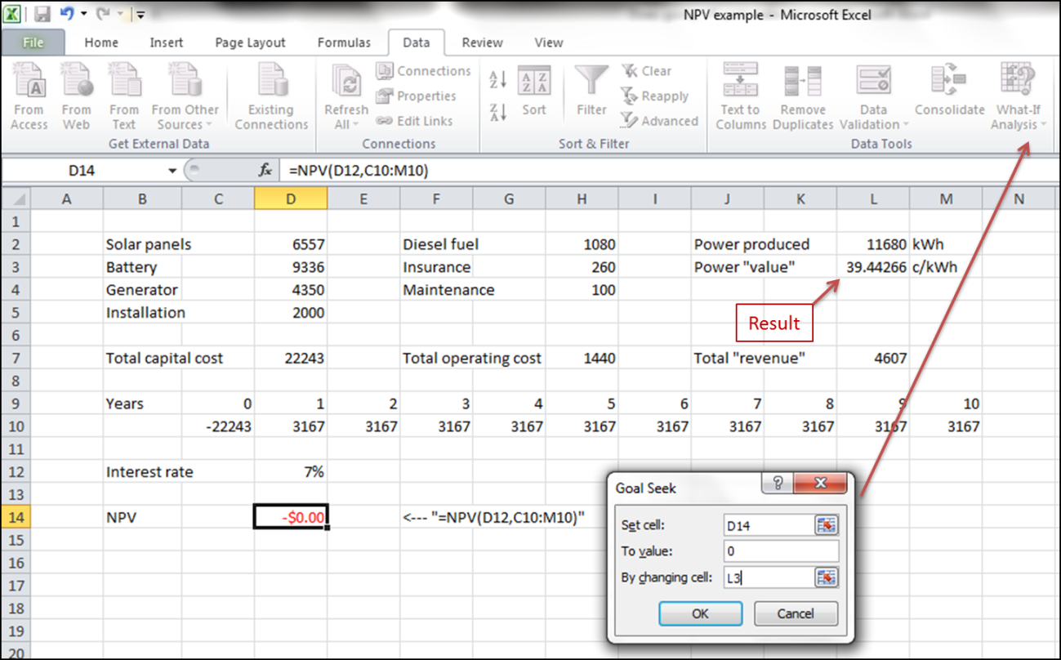1061x660 pixels.
Task: Click Refresh All connections
Action: click(x=345, y=96)
